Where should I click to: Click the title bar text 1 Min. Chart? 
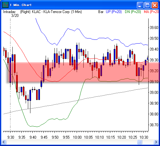(21, 5)
